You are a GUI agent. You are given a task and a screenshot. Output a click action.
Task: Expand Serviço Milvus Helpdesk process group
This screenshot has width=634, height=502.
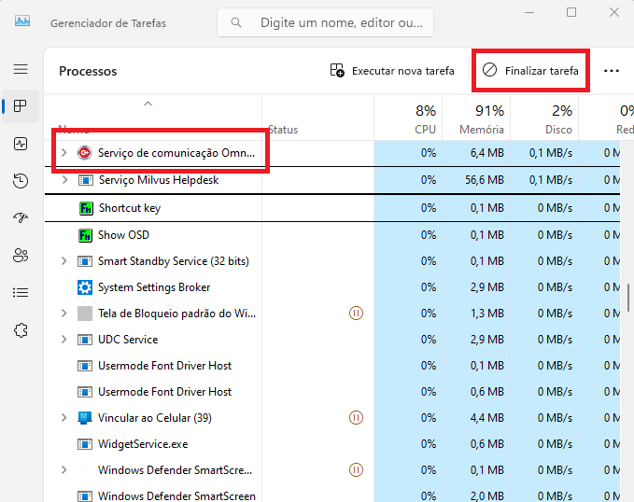tap(64, 180)
